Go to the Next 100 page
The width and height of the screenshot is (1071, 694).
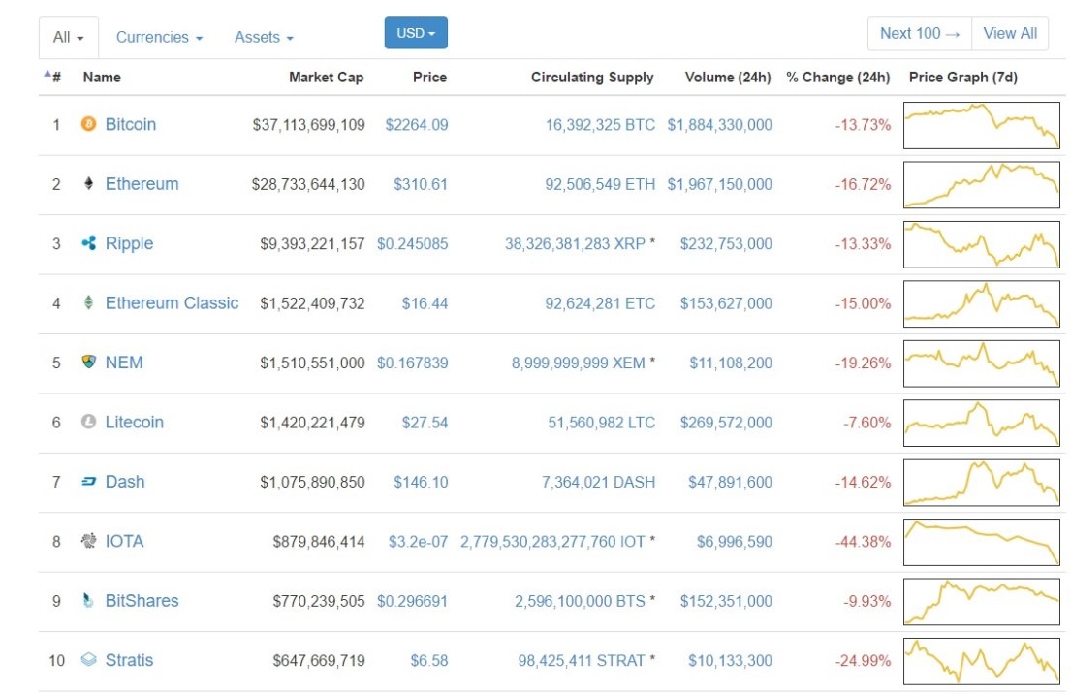point(917,32)
